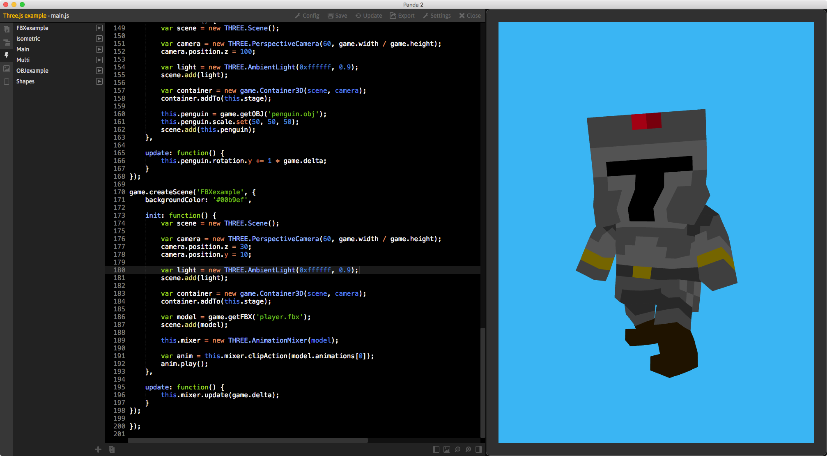Screen dimensions: 827x456
Task: Click 'container.addTo(this.stage);' on line 158
Action: pyautogui.click(x=216, y=98)
